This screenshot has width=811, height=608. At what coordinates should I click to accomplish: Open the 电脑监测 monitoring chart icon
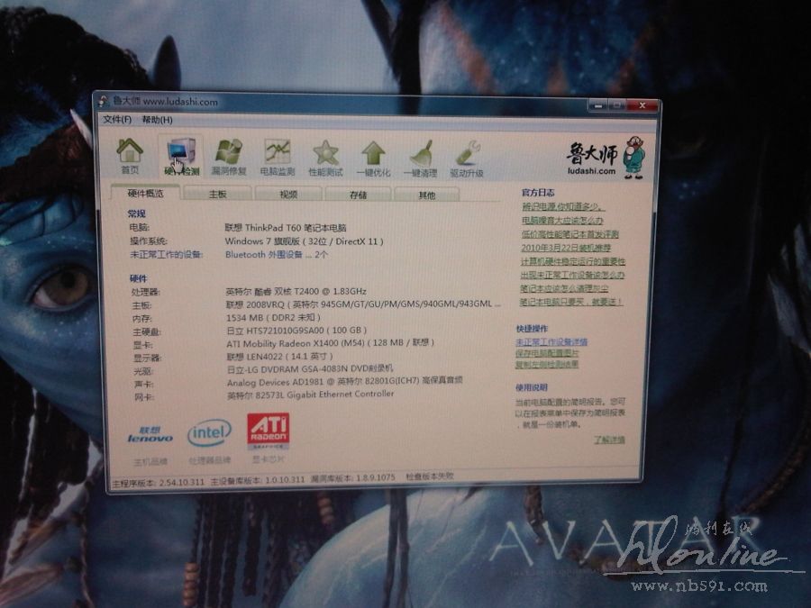[x=278, y=158]
